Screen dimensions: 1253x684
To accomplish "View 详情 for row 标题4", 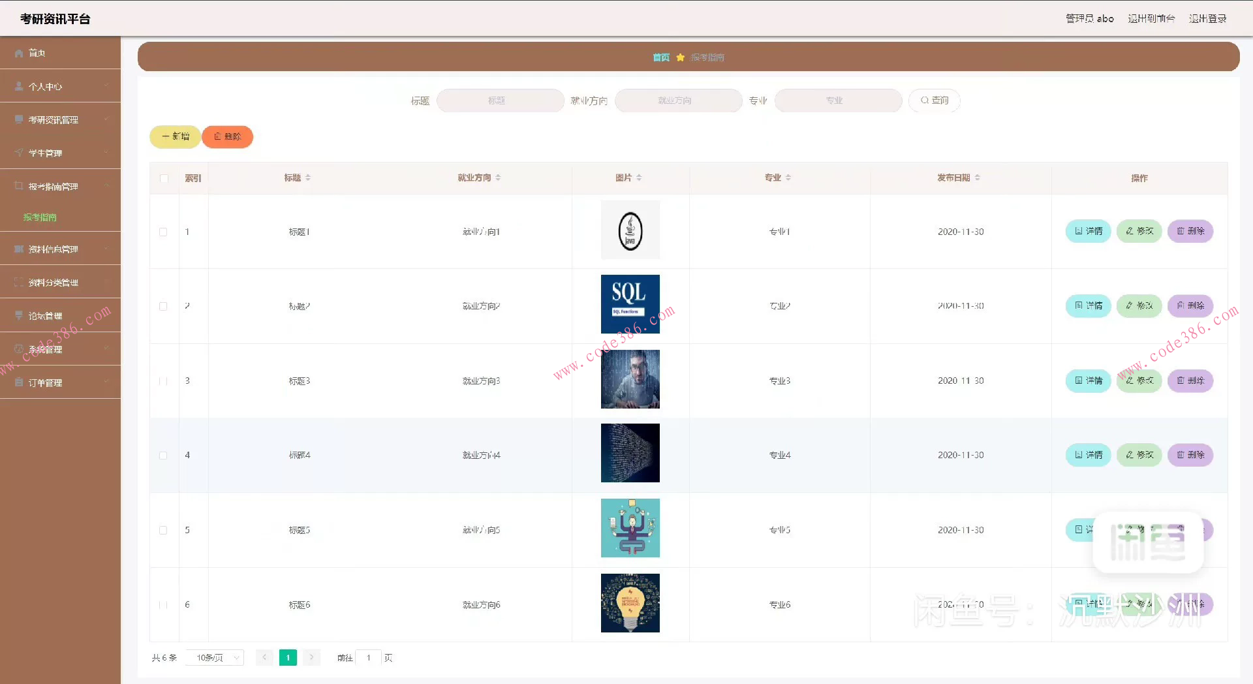I will click(x=1088, y=455).
